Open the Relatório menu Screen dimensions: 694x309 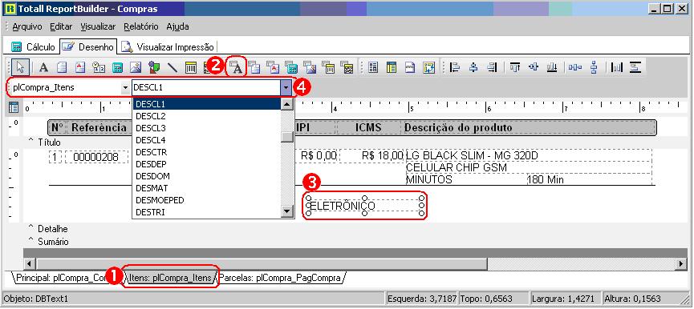(x=140, y=26)
